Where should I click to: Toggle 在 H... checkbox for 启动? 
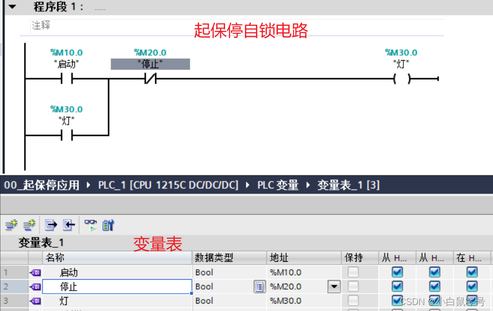coord(472,272)
